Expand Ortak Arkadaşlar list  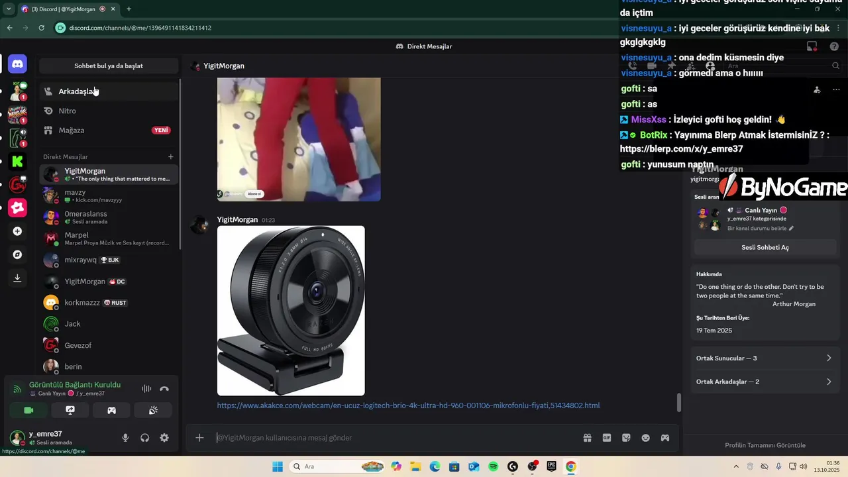coord(764,382)
